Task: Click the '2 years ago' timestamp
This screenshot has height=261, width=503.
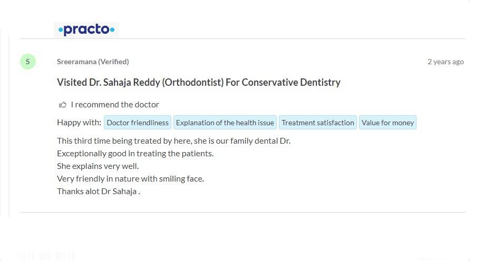Action: click(x=446, y=62)
